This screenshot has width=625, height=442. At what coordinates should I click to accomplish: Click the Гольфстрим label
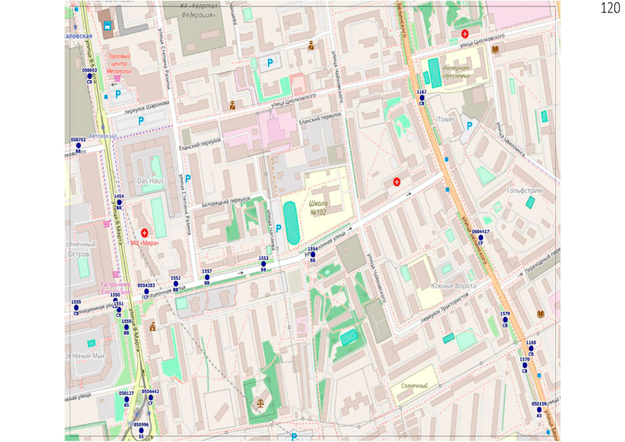(524, 190)
